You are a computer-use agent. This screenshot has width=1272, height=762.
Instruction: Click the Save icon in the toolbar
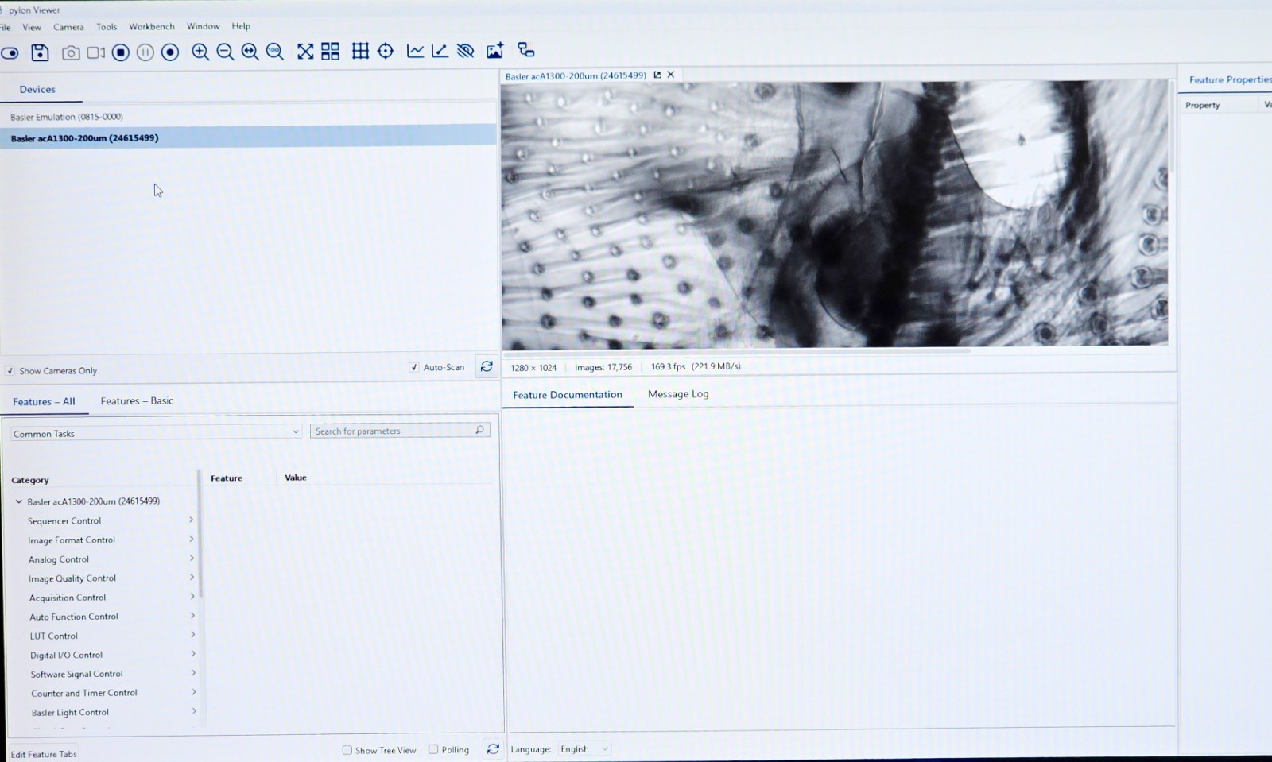[40, 52]
